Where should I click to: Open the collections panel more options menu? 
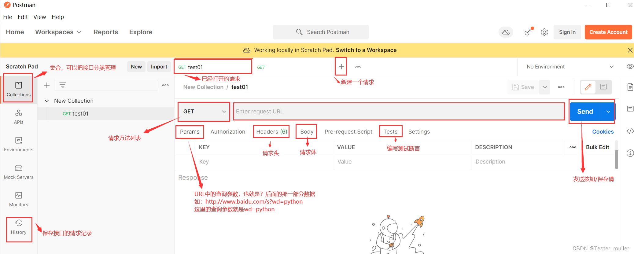[165, 85]
